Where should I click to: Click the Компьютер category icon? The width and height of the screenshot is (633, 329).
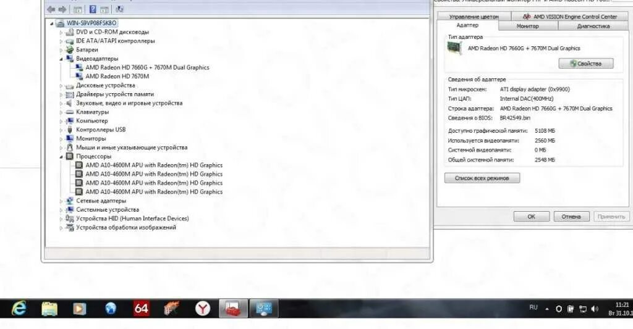(69, 121)
